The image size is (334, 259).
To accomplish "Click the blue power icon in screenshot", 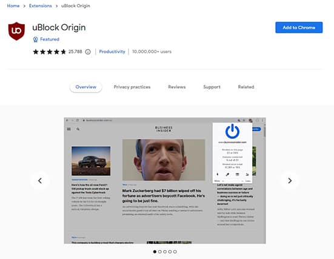I will [232, 131].
